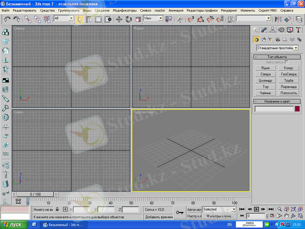Open the Рендеринг menu

230,10
